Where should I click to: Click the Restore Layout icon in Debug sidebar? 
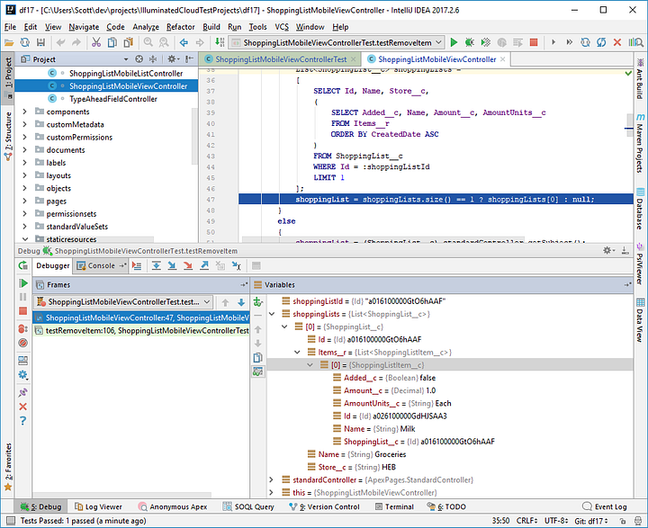(x=23, y=361)
